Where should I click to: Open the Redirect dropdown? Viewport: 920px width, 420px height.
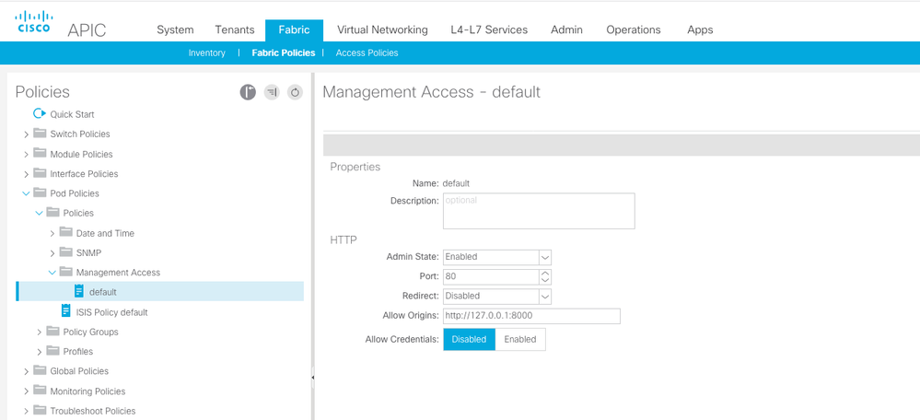pos(545,297)
